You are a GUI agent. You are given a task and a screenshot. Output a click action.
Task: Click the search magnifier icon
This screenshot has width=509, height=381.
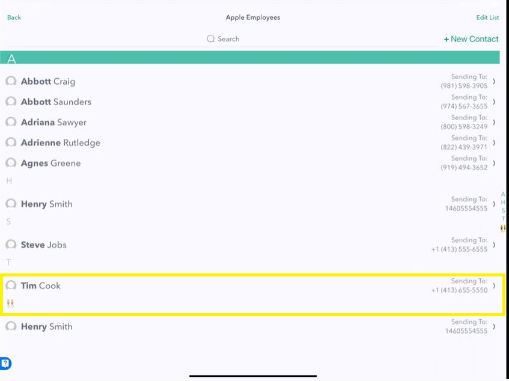[x=210, y=38]
